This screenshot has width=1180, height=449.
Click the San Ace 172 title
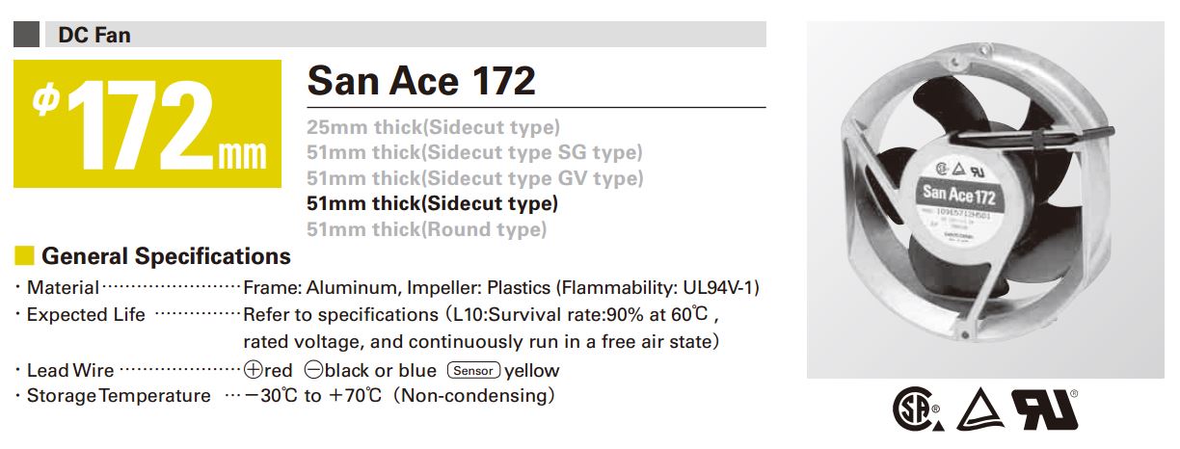[421, 81]
